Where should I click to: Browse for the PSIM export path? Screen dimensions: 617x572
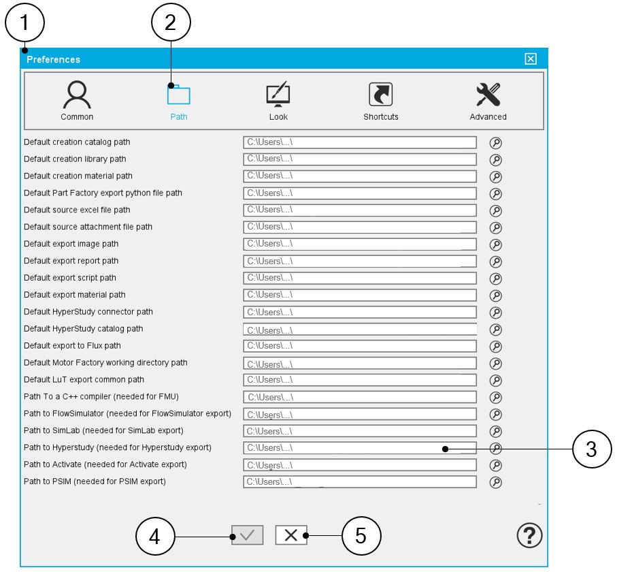click(x=495, y=482)
